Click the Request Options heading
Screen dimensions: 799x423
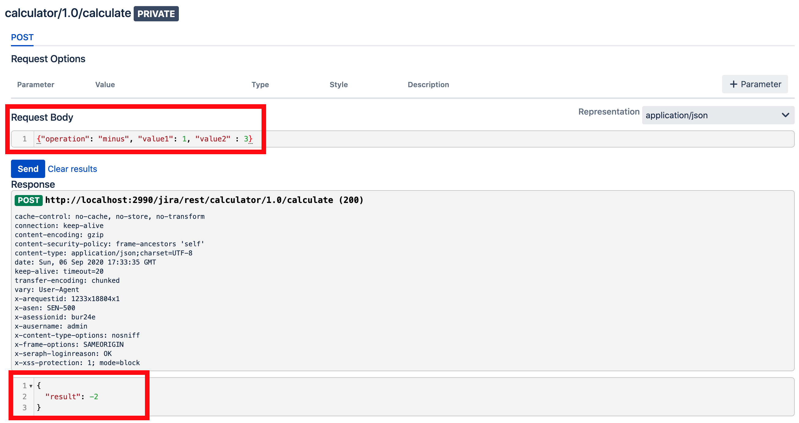[48, 59]
